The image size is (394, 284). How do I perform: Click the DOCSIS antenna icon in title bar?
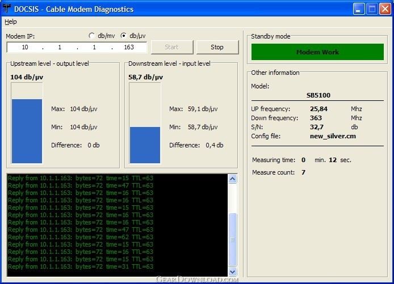(x=7, y=9)
